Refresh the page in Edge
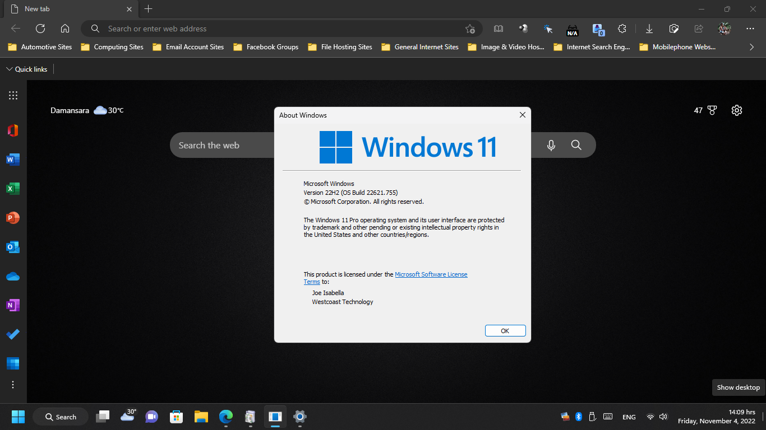The height and width of the screenshot is (430, 766). coord(40,29)
